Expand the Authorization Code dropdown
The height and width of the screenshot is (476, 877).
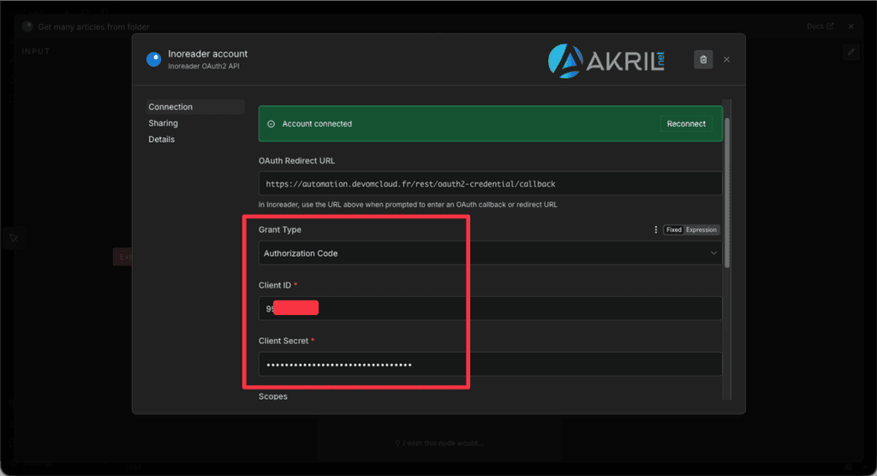click(490, 253)
